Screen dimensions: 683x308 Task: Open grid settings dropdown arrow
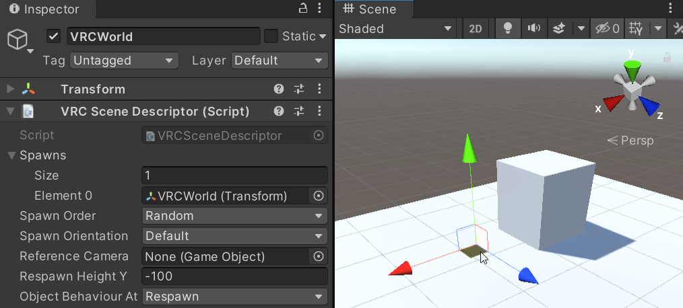click(657, 29)
